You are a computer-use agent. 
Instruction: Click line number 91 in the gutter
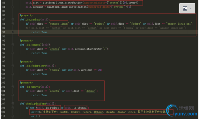[4, 36]
